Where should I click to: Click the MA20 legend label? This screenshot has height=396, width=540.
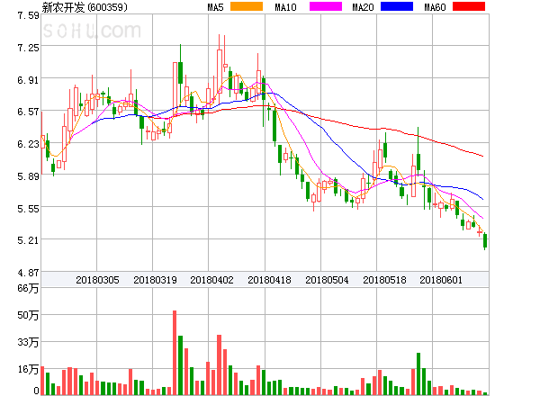(x=363, y=7)
